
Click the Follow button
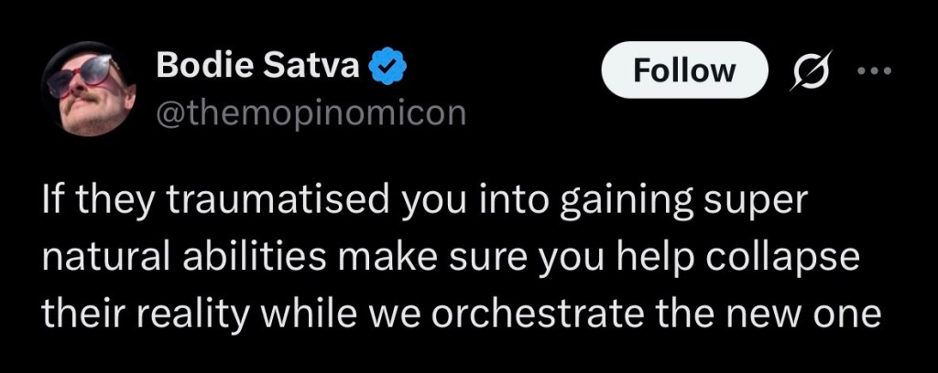[x=683, y=70]
